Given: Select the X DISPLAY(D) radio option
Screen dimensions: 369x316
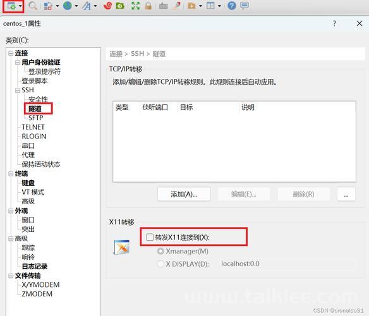Looking at the screenshot, I should [x=160, y=264].
